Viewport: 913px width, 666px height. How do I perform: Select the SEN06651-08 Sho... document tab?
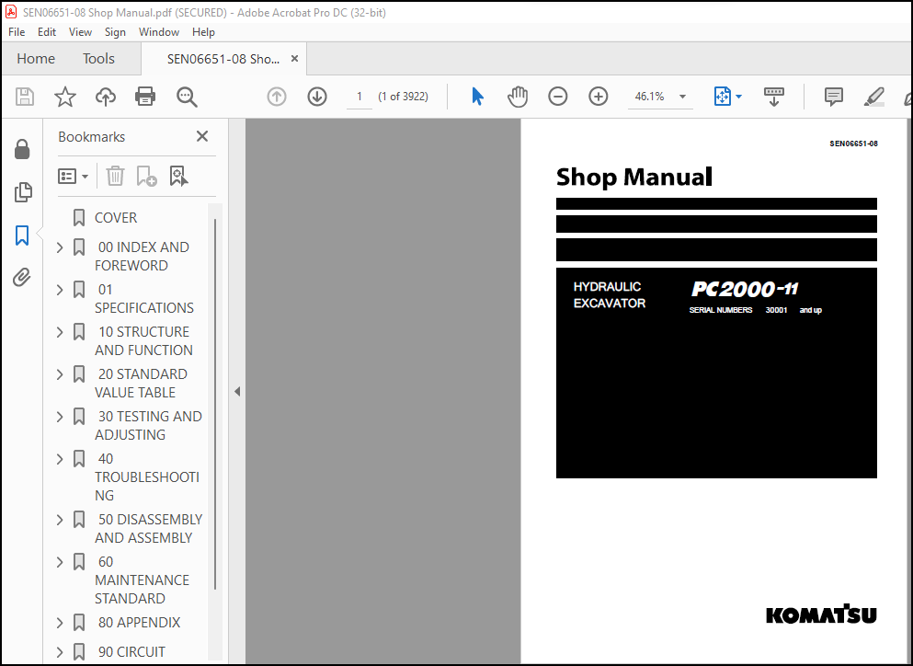tap(223, 59)
